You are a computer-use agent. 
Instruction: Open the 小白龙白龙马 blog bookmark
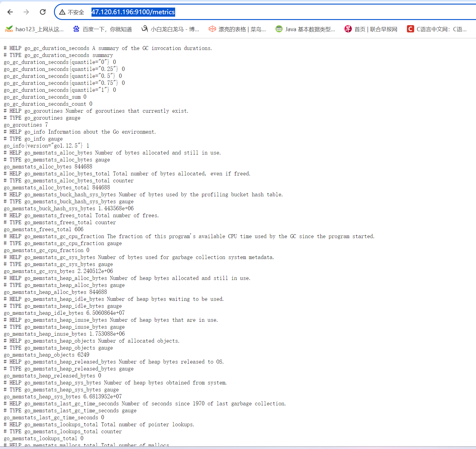(x=170, y=29)
